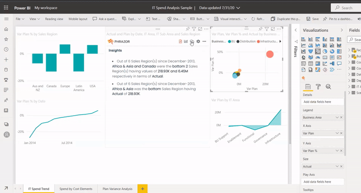
Task: Open Shared with me people icon
Action: [x=6, y=100]
